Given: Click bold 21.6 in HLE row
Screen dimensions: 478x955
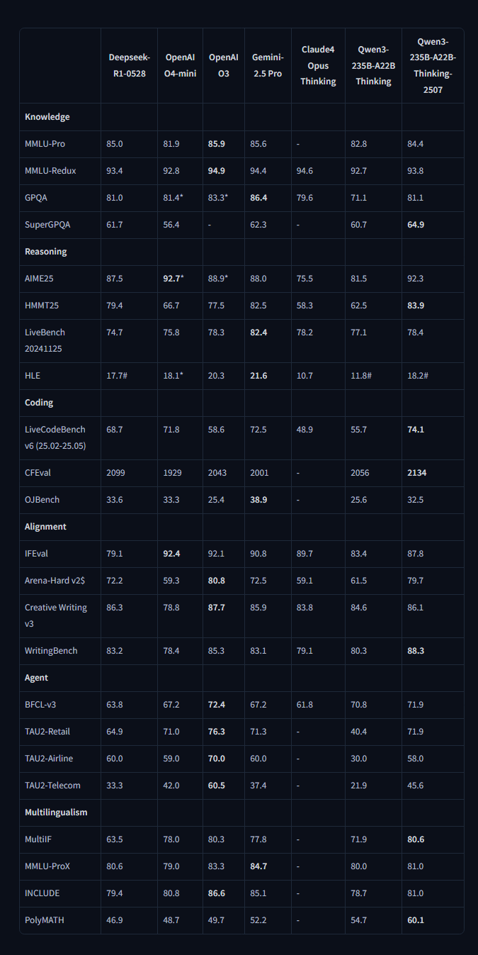Looking at the screenshot, I should 258,376.
